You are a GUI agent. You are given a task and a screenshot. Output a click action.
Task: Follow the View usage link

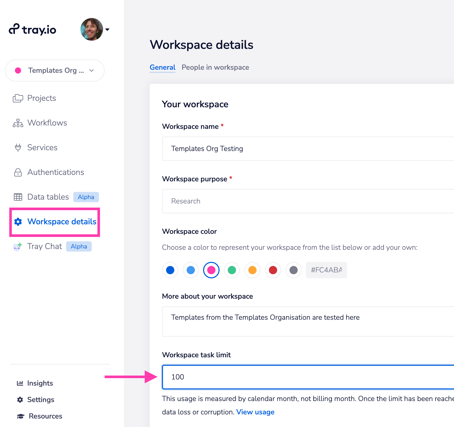[255, 412]
